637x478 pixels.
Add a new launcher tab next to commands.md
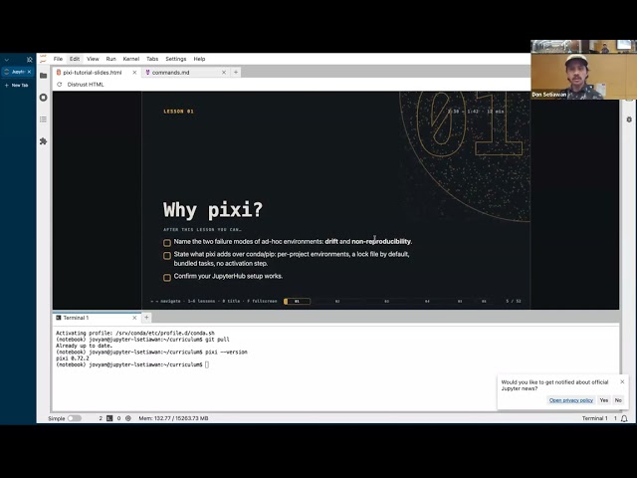tap(236, 73)
